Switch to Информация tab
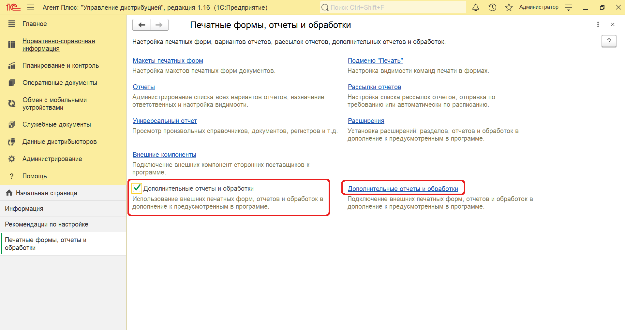 [x=63, y=209]
